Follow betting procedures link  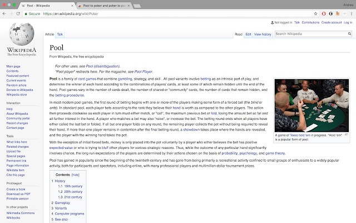70,95
